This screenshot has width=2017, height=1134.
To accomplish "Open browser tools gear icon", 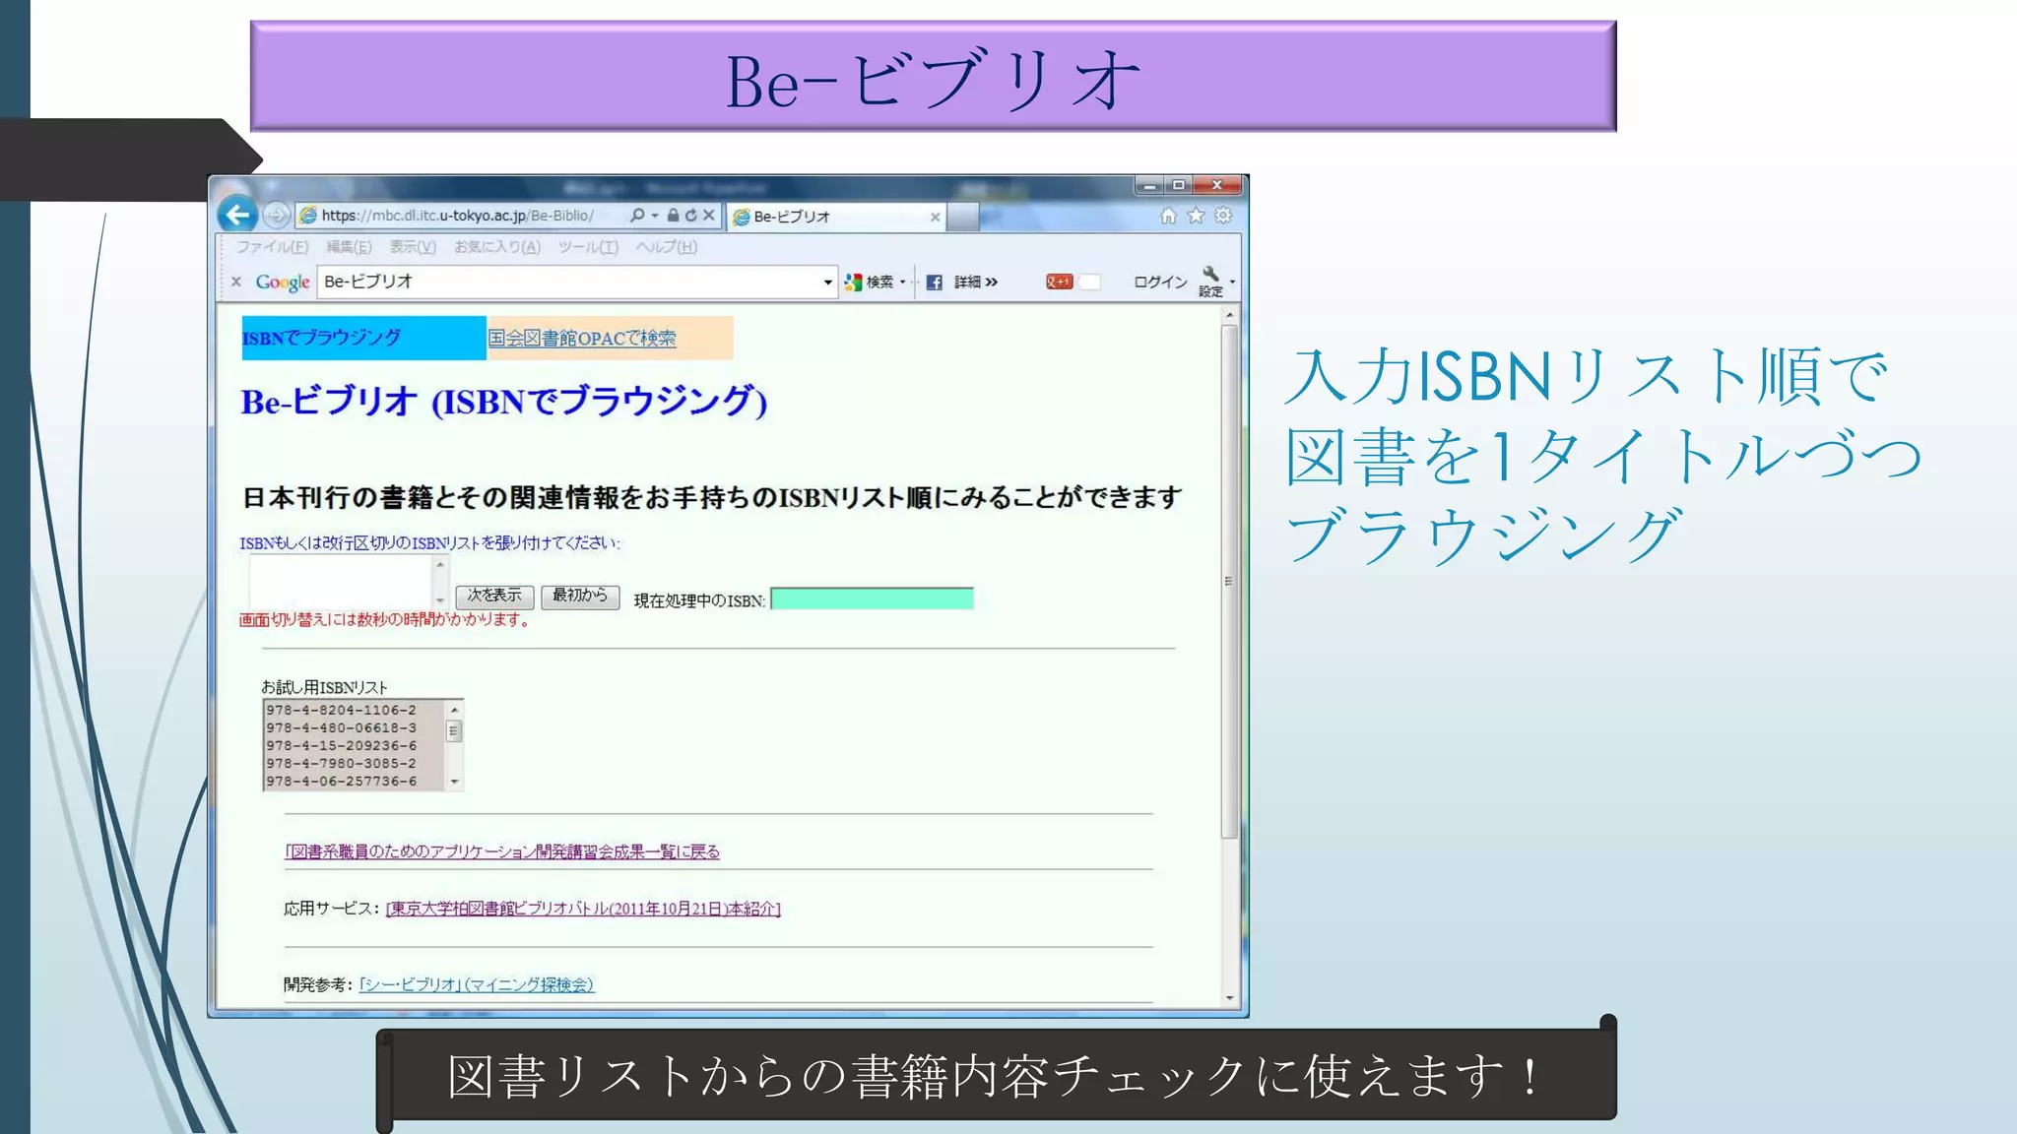I will click(1223, 216).
